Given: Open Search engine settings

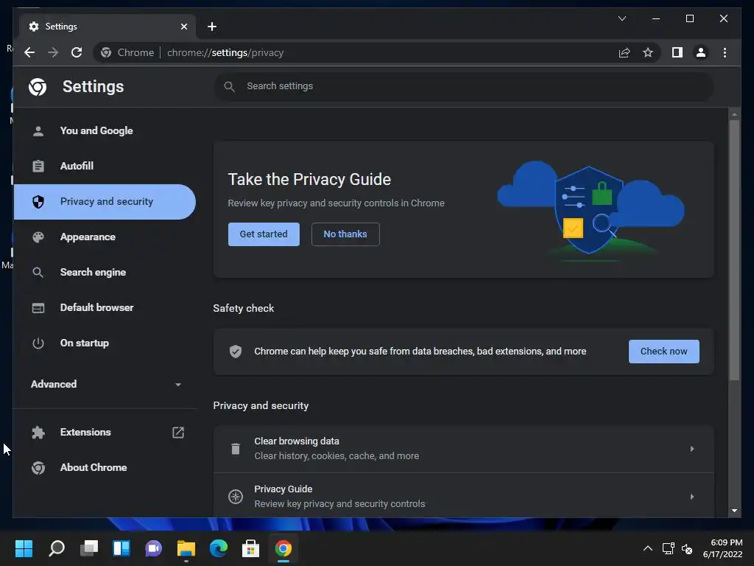Looking at the screenshot, I should tap(105, 273).
